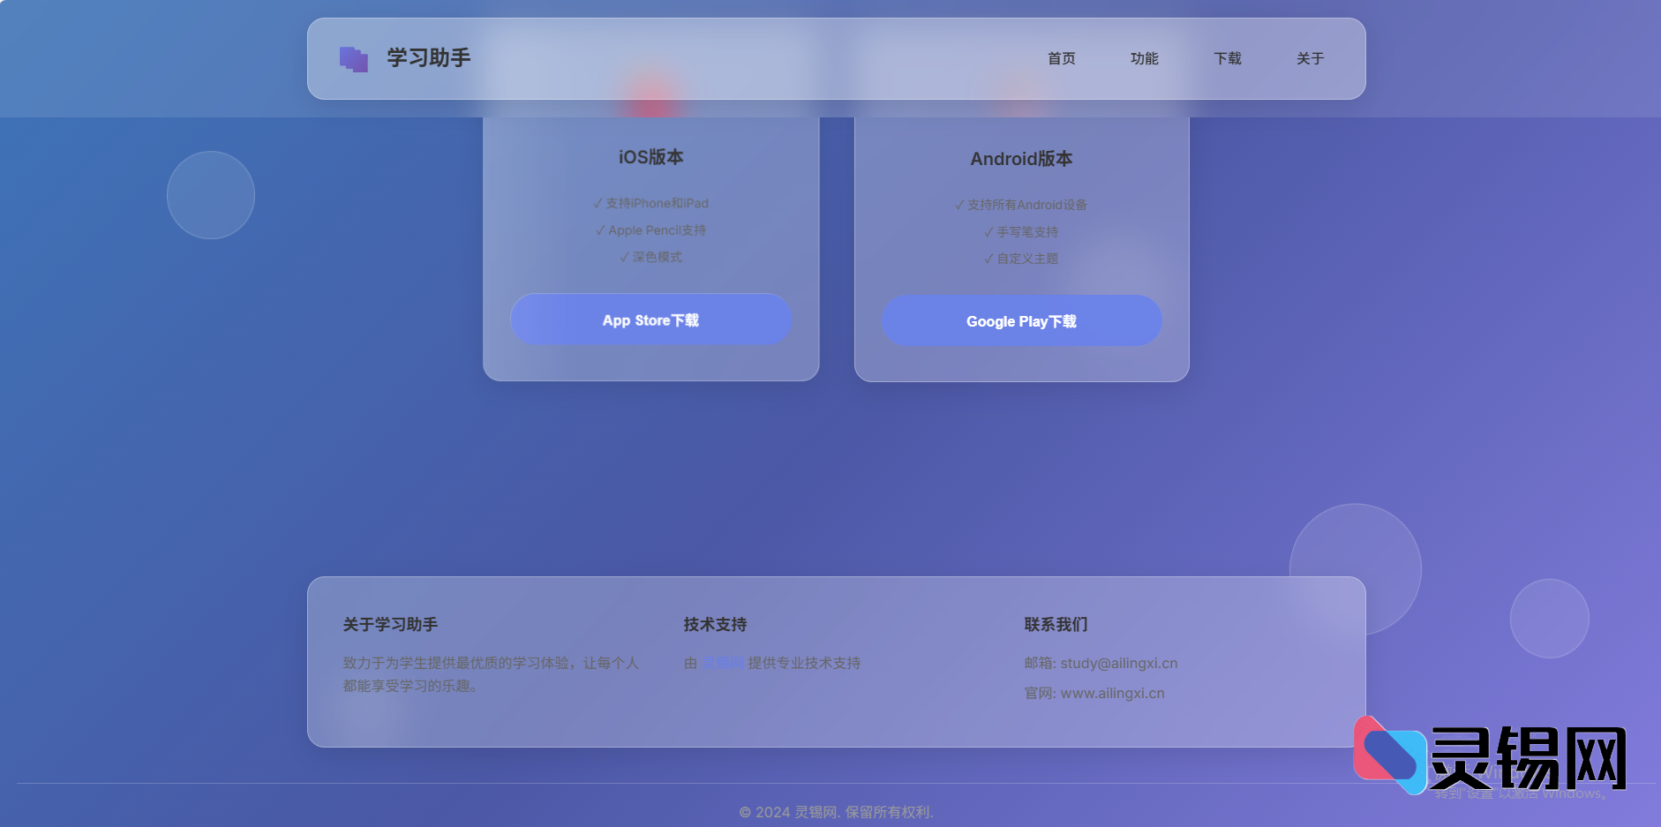Open the 功能 navigation item
This screenshot has width=1661, height=827.
(1144, 58)
